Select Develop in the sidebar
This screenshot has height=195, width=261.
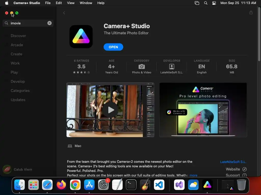(x=18, y=82)
